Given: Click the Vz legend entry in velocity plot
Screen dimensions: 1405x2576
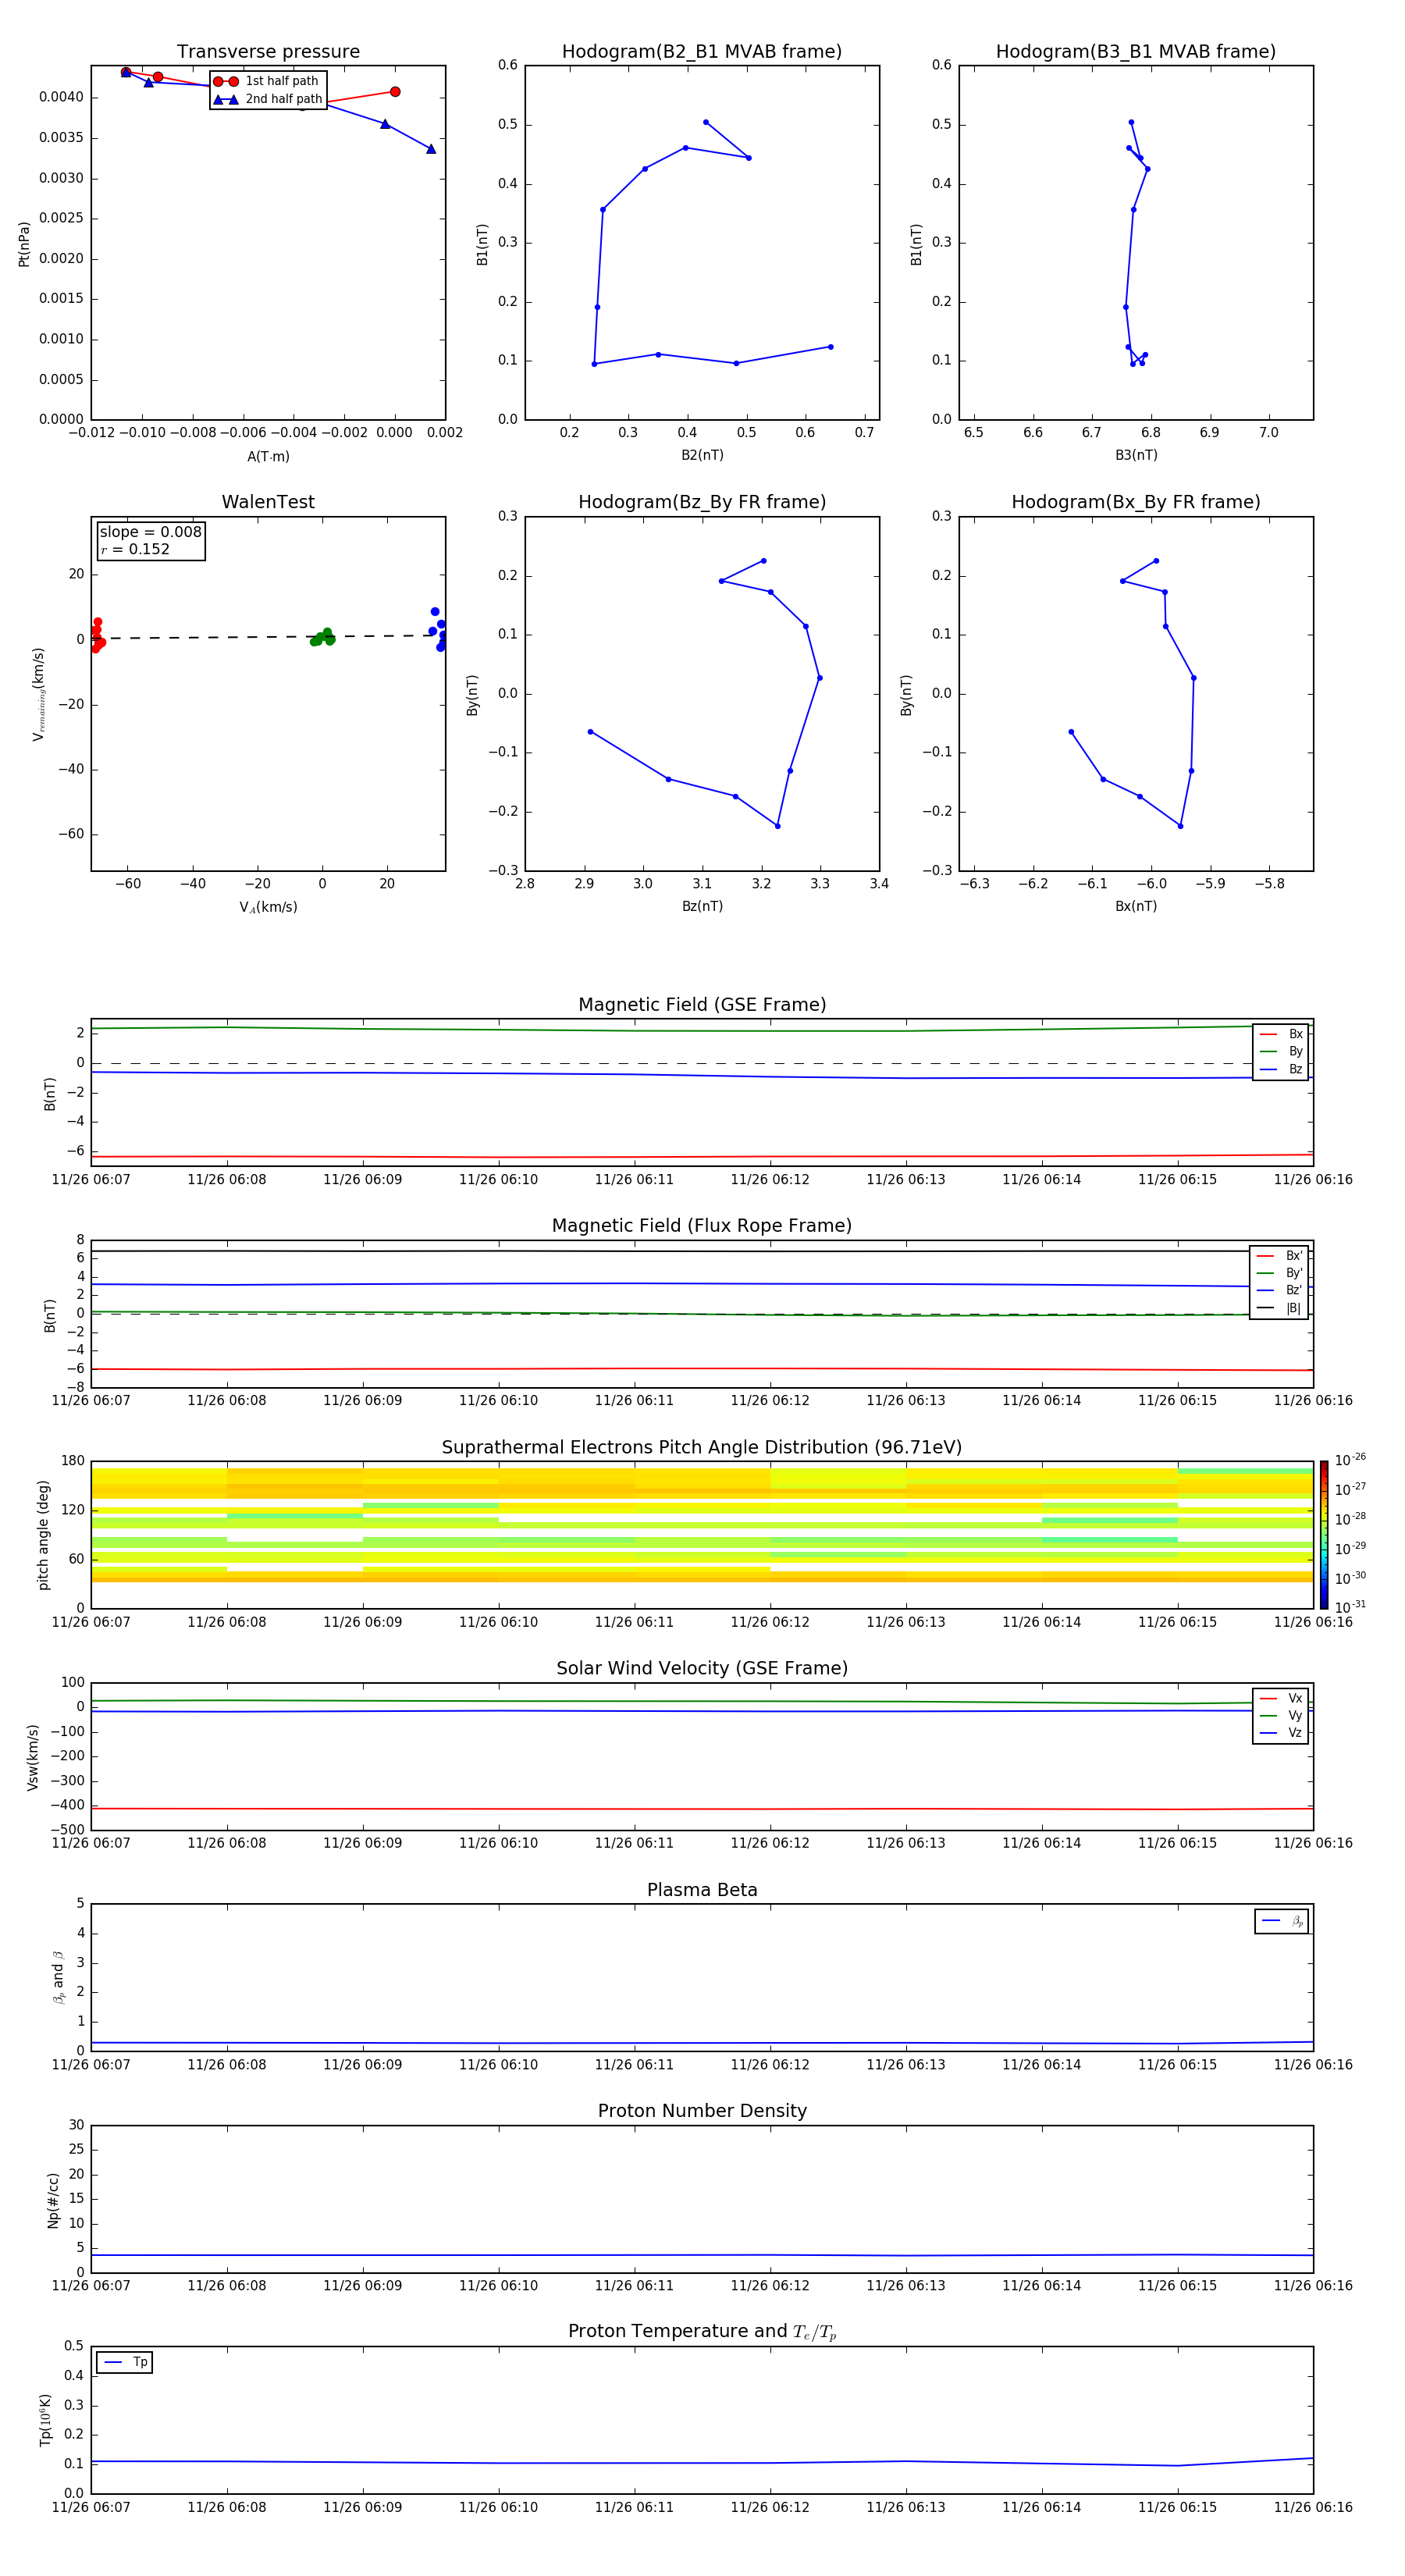Looking at the screenshot, I should click(x=1281, y=1733).
